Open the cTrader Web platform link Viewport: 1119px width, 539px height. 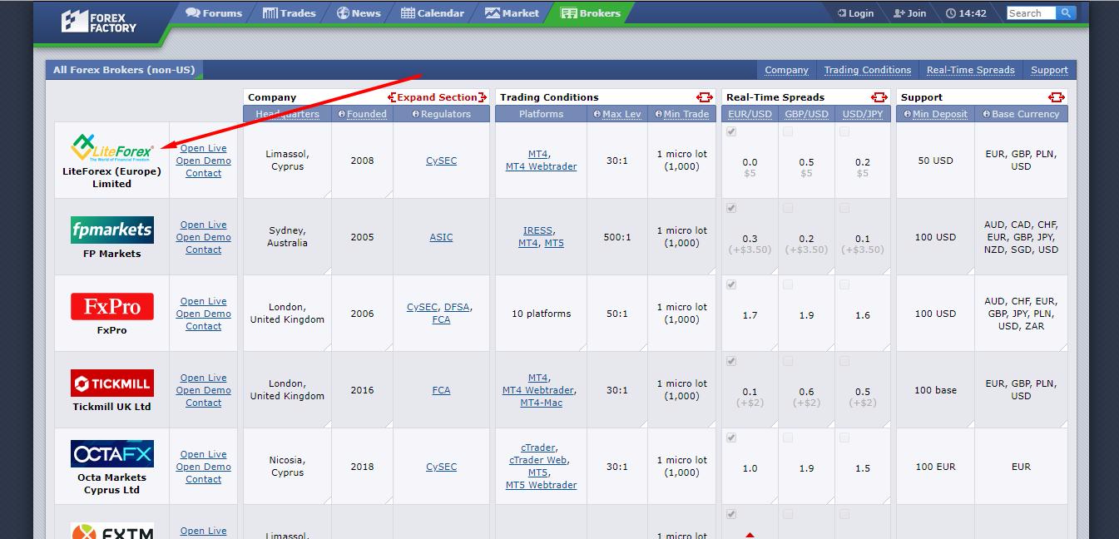538,460
